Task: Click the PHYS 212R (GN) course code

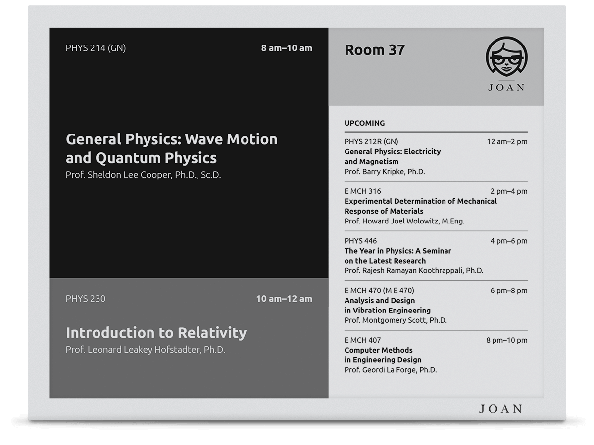Action: [371, 142]
